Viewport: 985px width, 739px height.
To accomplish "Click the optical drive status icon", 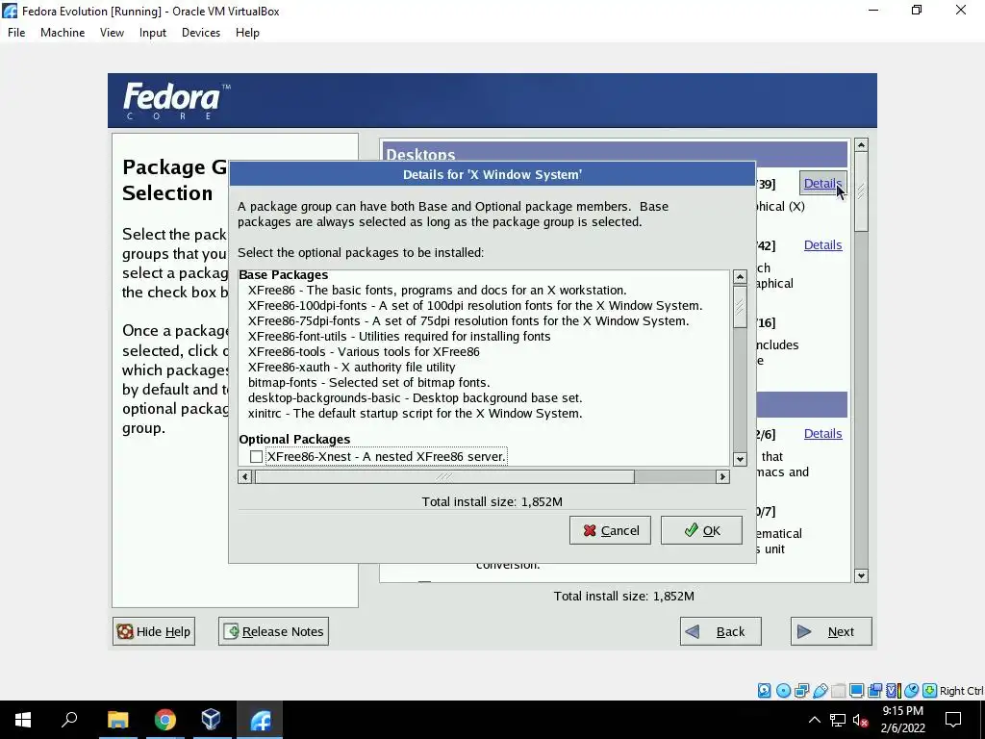I will [783, 691].
